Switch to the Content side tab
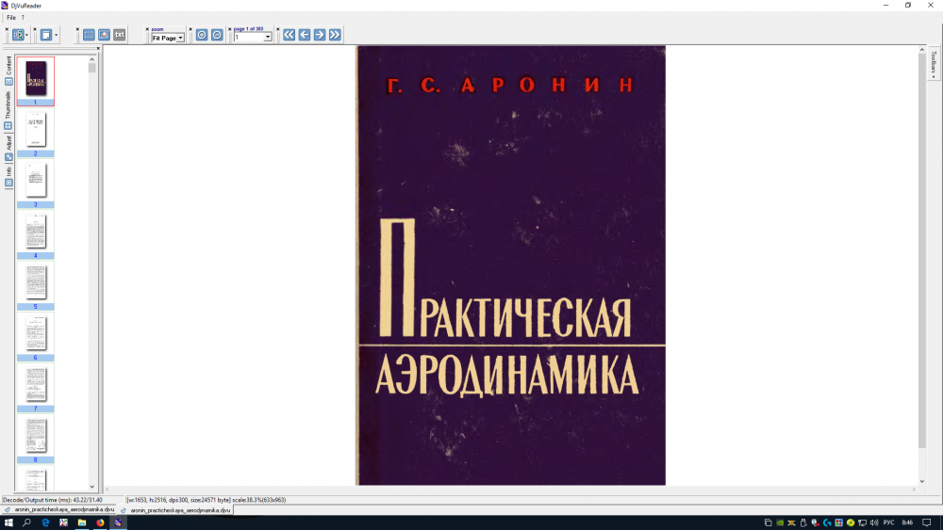 [x=8, y=66]
